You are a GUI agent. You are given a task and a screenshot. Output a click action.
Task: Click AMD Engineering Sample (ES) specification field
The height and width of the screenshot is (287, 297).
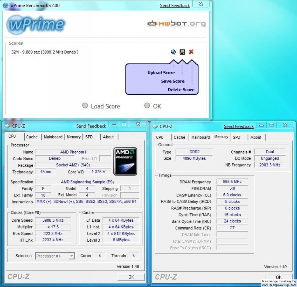pos(87,182)
